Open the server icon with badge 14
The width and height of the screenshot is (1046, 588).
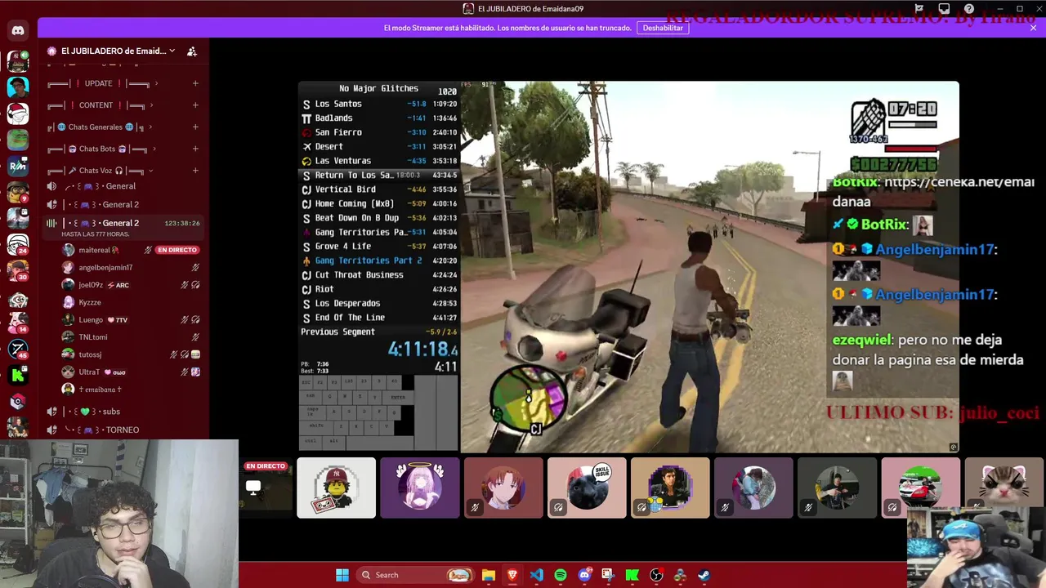(18, 323)
